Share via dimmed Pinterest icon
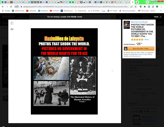164x127 pixels. pos(148,112)
